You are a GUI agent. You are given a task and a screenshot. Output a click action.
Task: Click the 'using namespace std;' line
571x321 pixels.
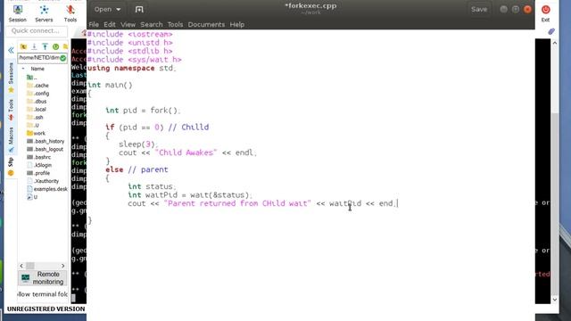point(131,68)
